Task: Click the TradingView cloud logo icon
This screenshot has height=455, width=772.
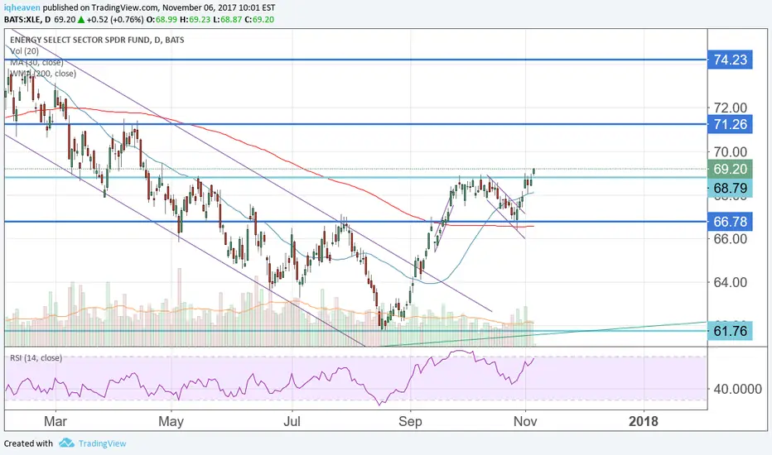Action: (x=66, y=443)
